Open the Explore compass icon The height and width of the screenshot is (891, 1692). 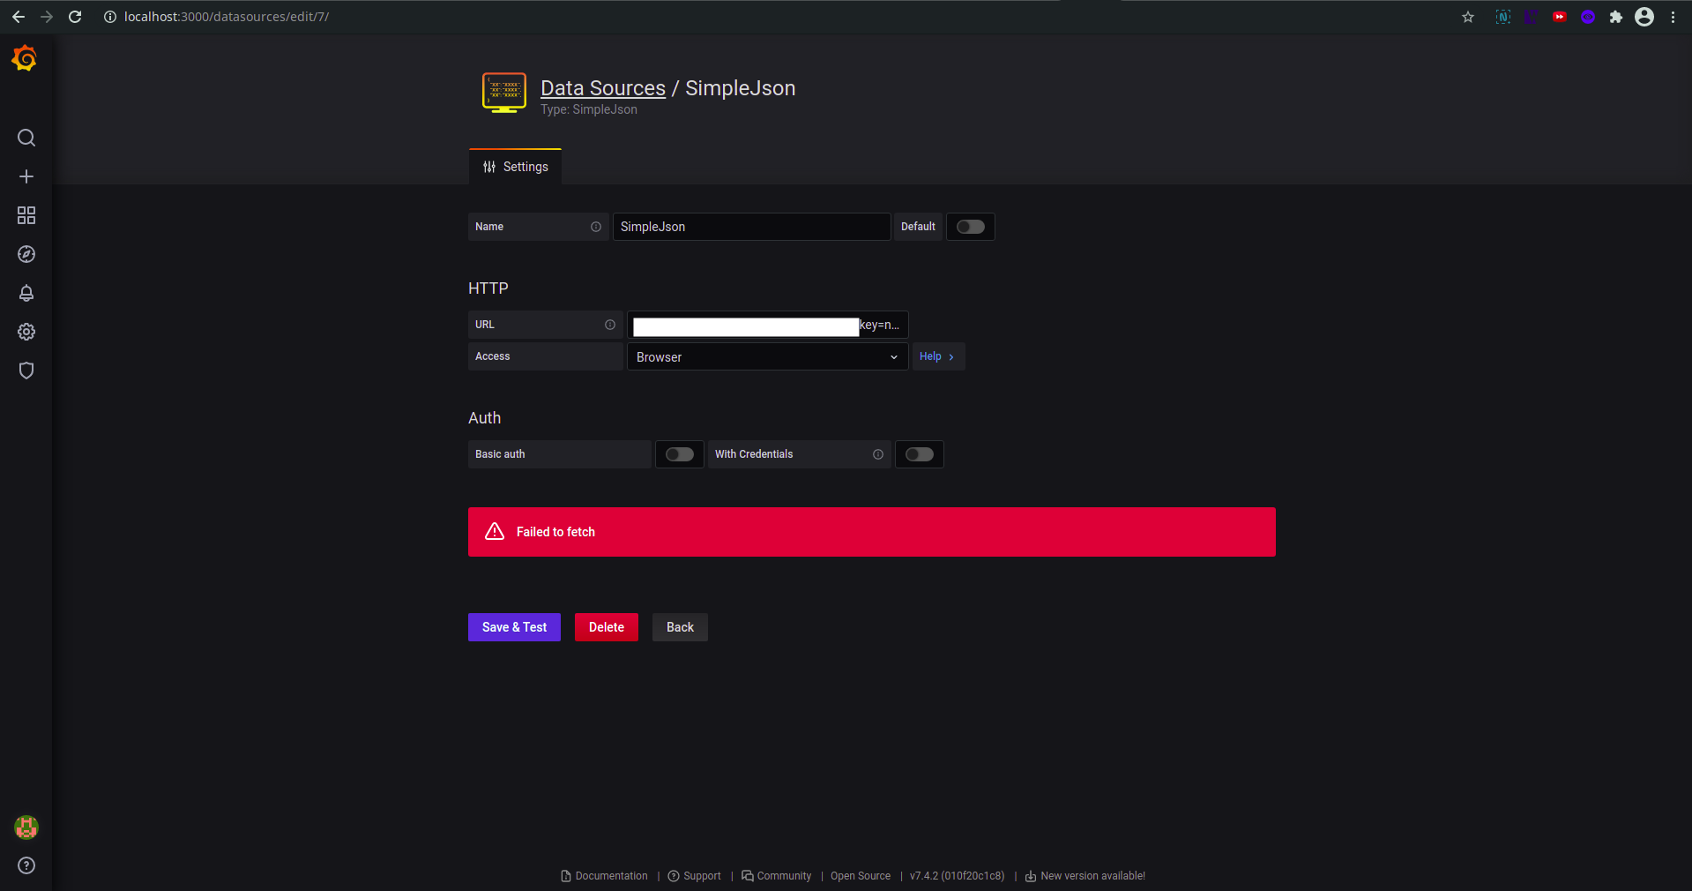(x=26, y=254)
